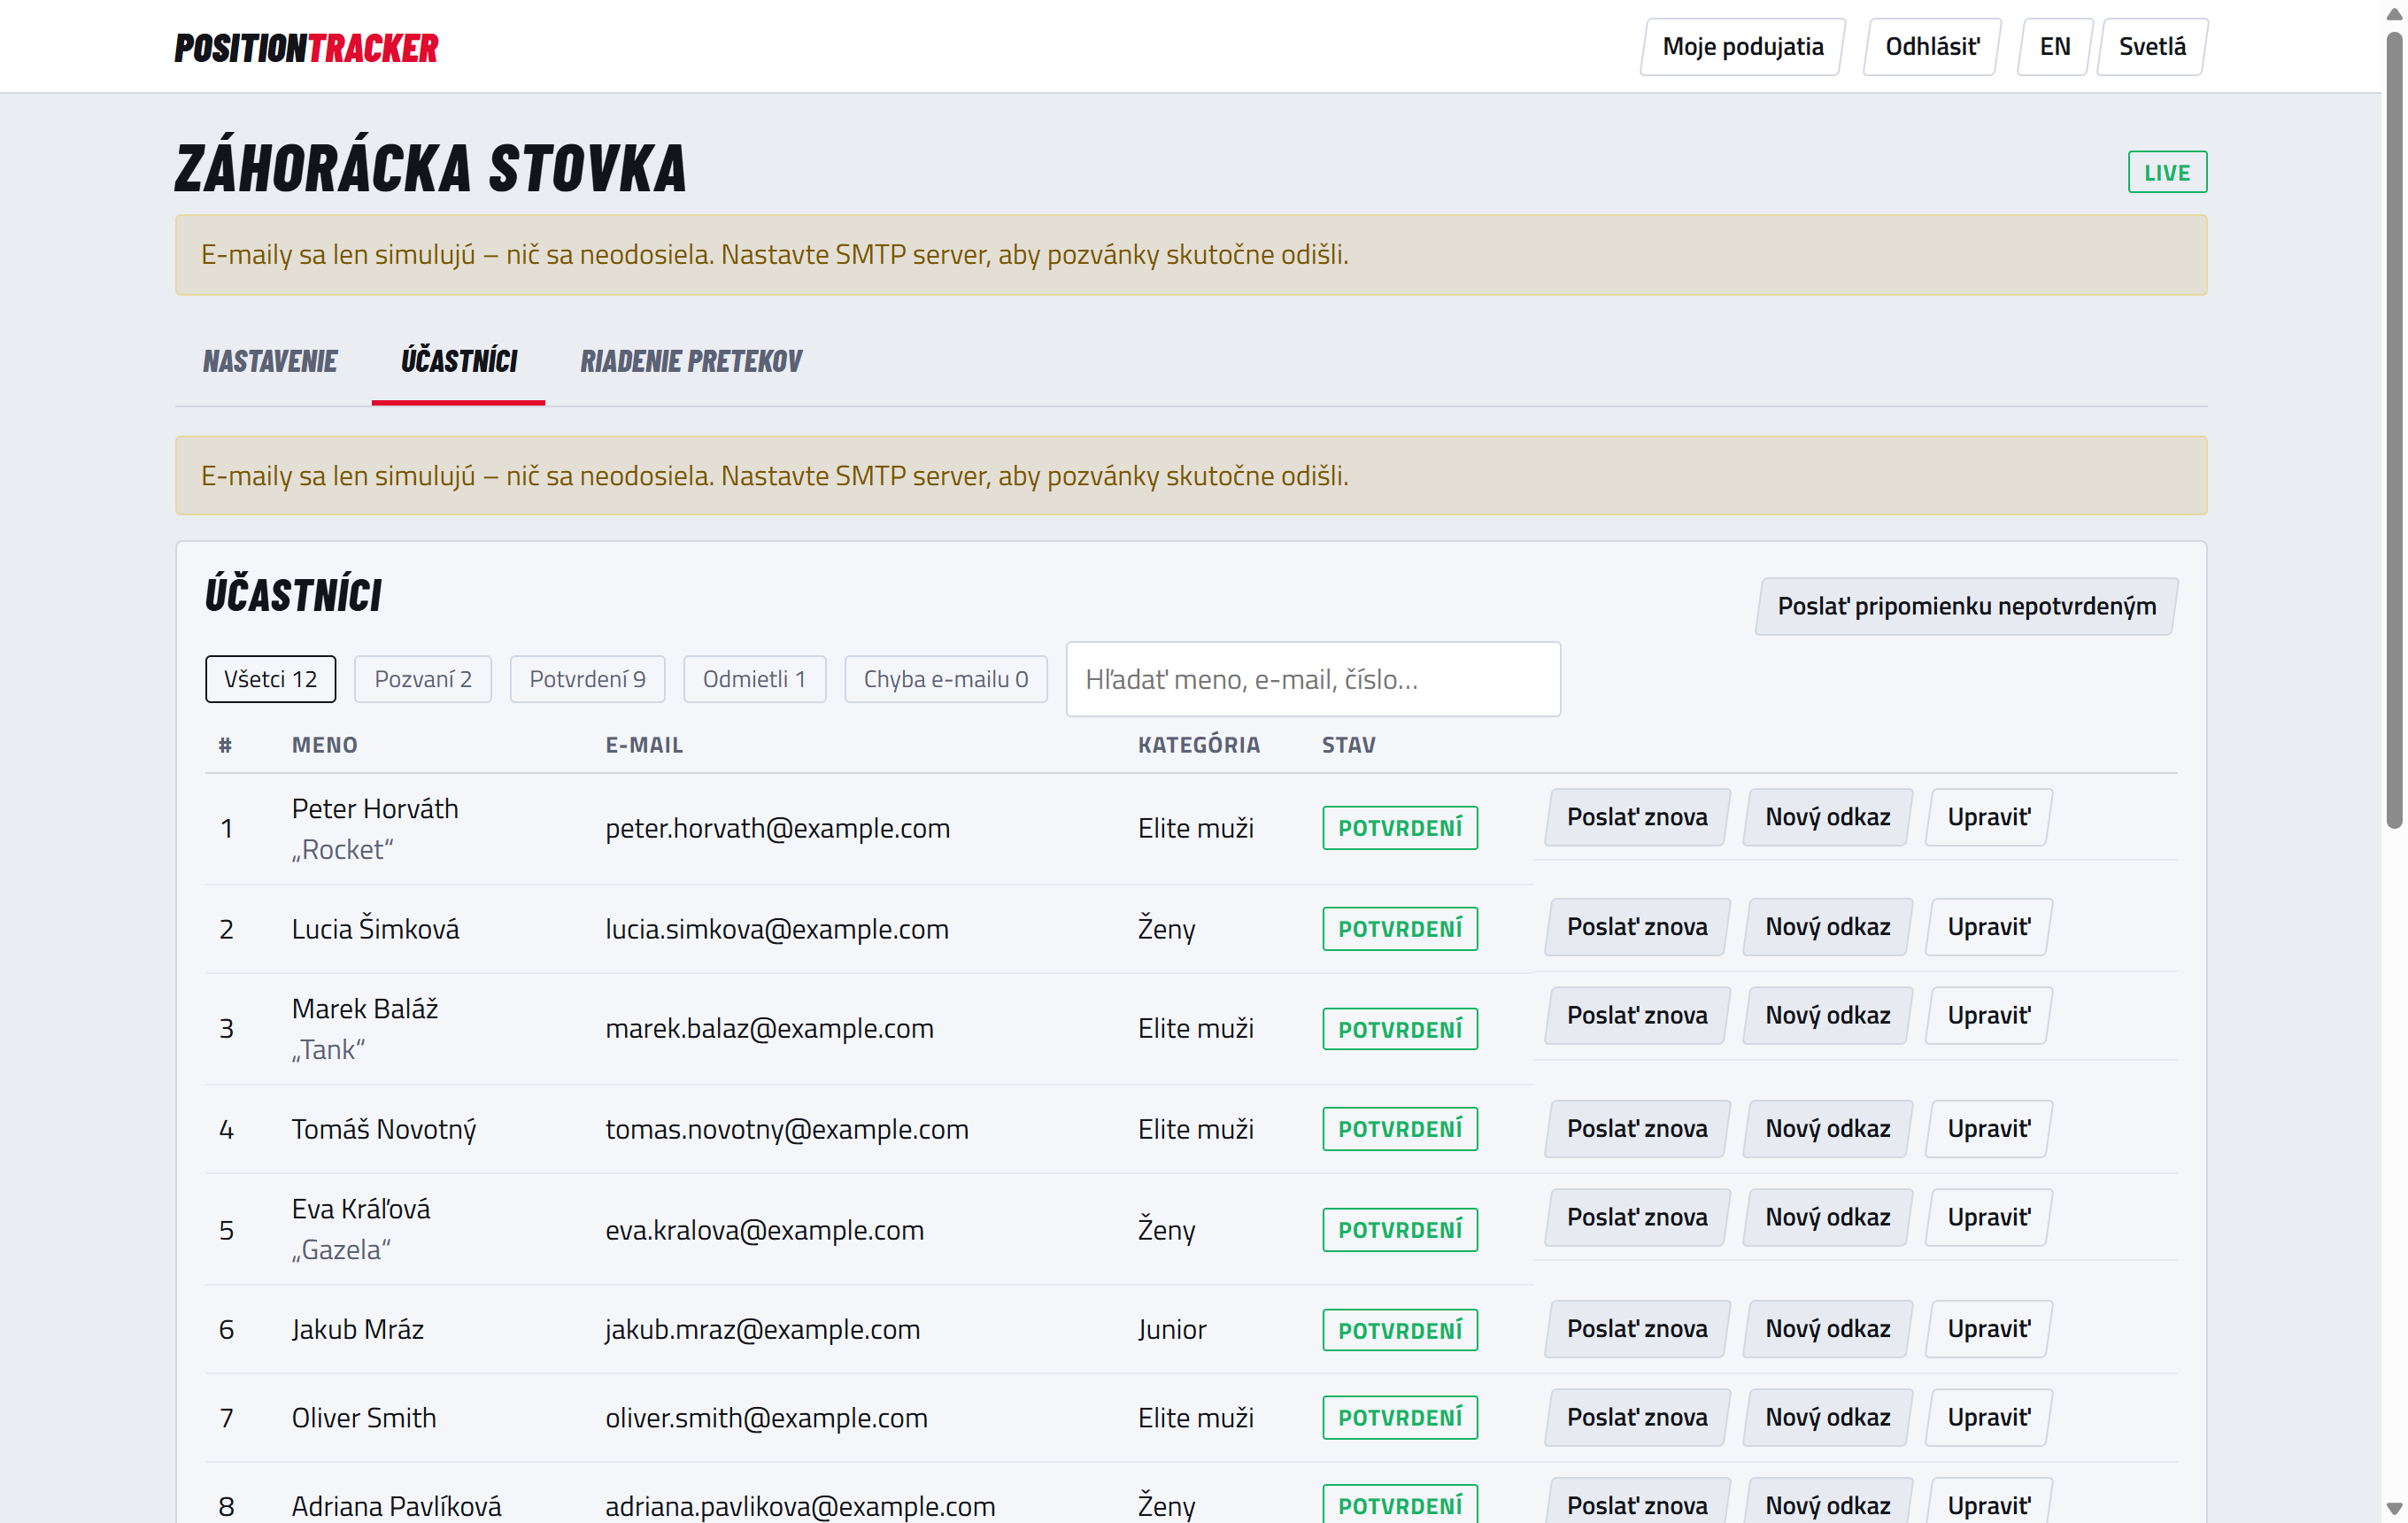Edit Marek Baláž's entry

point(1988,1016)
